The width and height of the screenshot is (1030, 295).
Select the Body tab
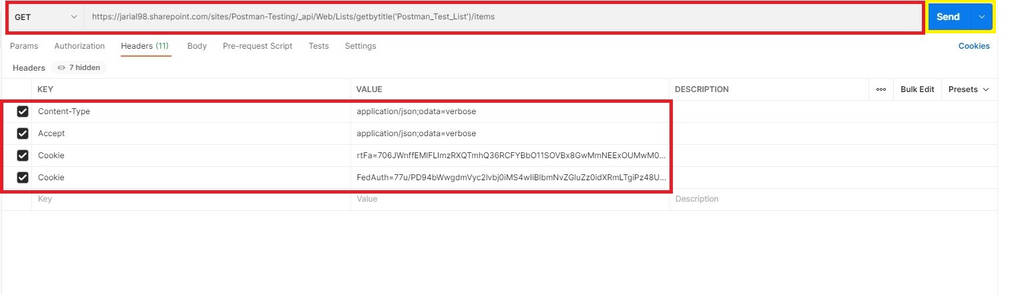click(197, 46)
